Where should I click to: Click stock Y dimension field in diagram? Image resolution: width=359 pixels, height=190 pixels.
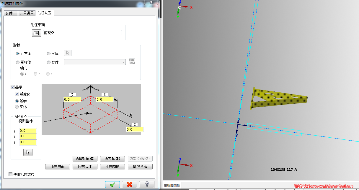coord(72,100)
